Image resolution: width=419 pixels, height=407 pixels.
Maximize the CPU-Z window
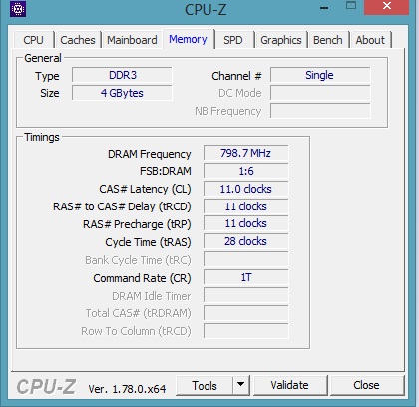point(351,6)
